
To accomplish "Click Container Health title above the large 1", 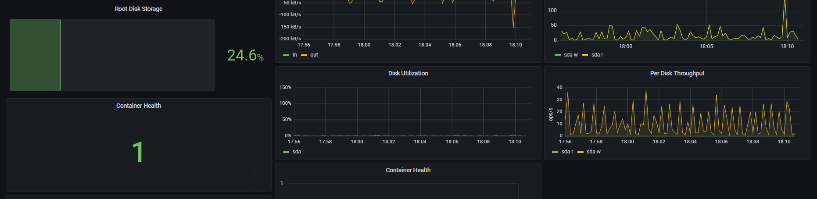I will pos(139,106).
